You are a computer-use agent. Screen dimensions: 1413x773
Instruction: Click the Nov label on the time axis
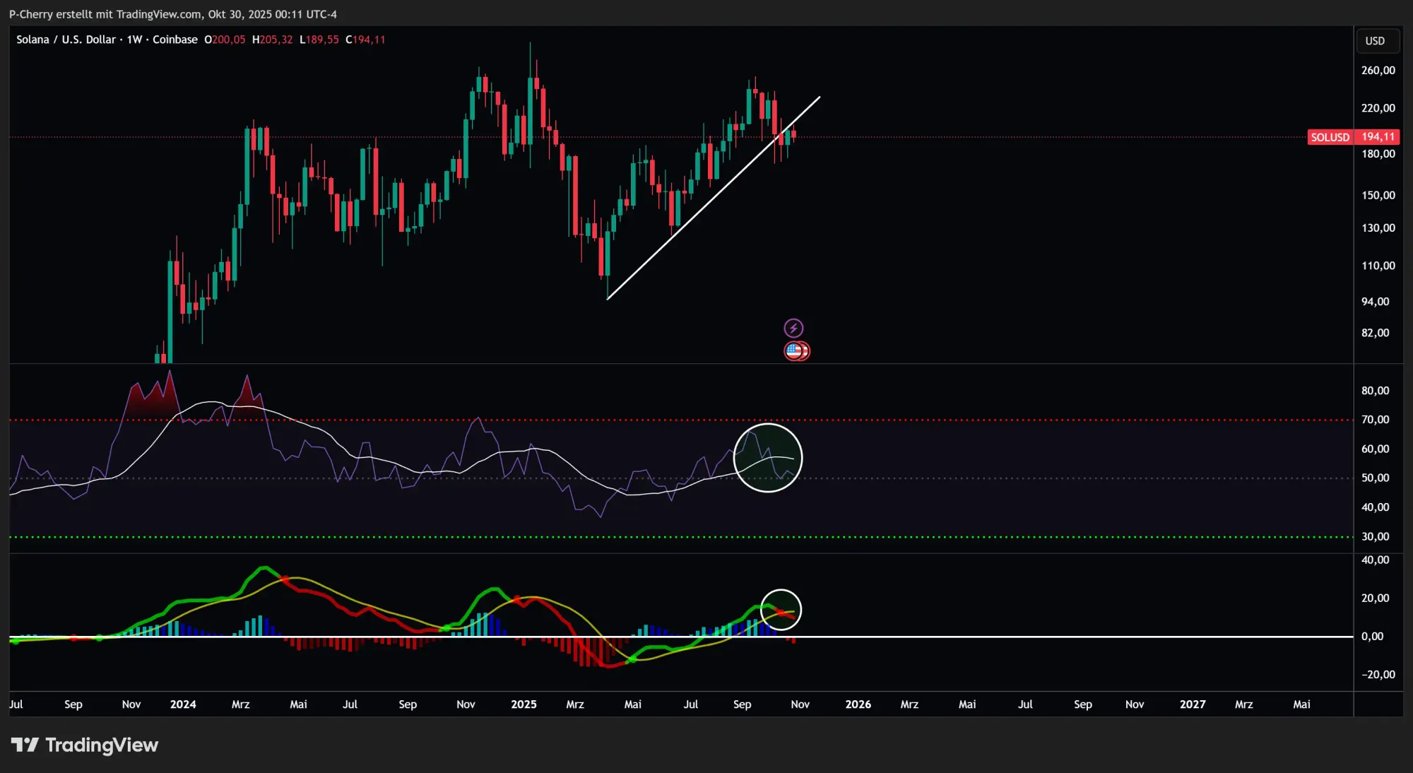coord(800,704)
